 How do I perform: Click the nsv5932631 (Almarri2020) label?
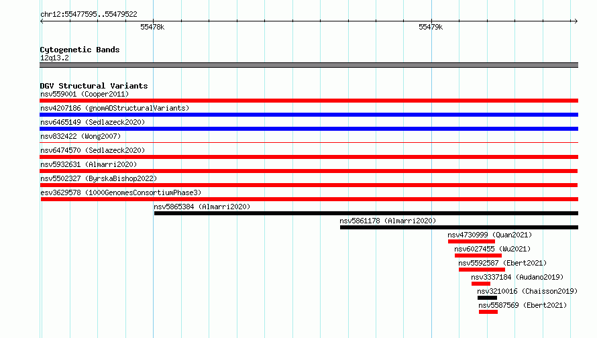point(89,164)
